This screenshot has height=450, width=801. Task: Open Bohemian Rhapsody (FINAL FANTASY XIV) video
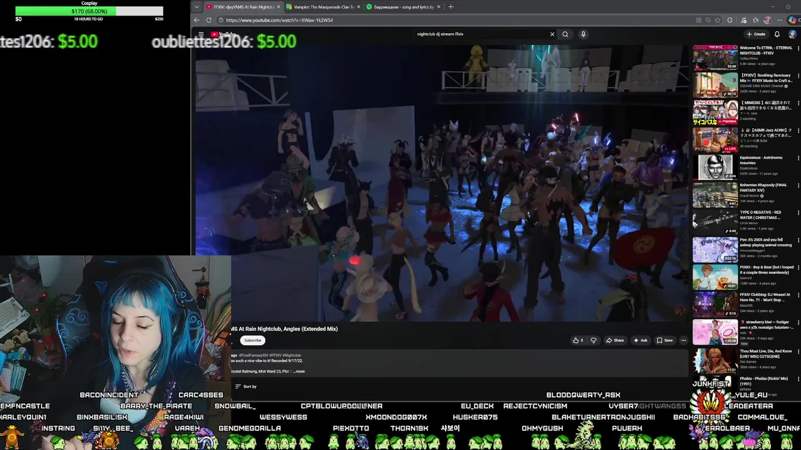pos(715,195)
